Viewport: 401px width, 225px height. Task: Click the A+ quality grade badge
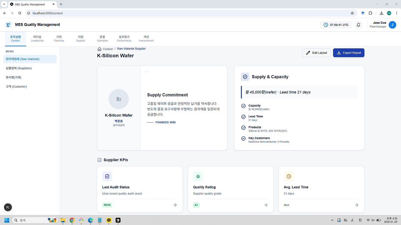[x=196, y=205]
